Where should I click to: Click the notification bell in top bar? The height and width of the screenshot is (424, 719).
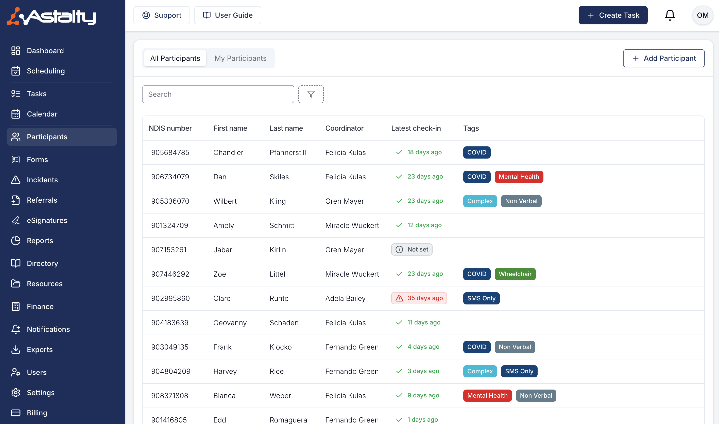click(670, 15)
